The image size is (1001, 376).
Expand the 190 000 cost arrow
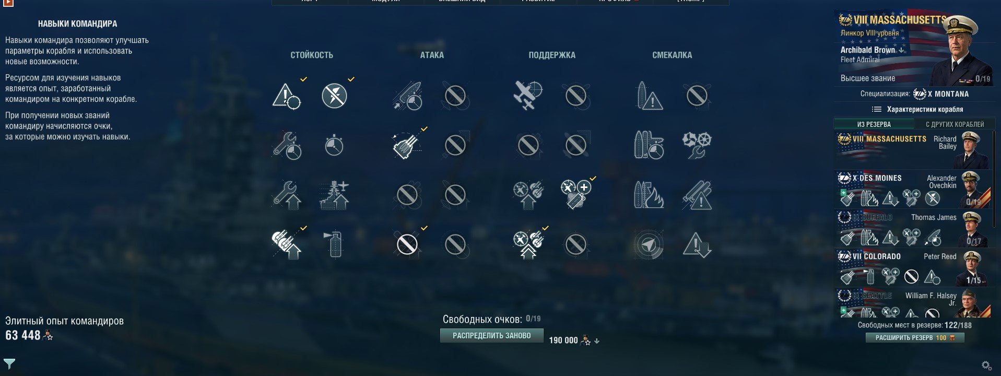(597, 340)
